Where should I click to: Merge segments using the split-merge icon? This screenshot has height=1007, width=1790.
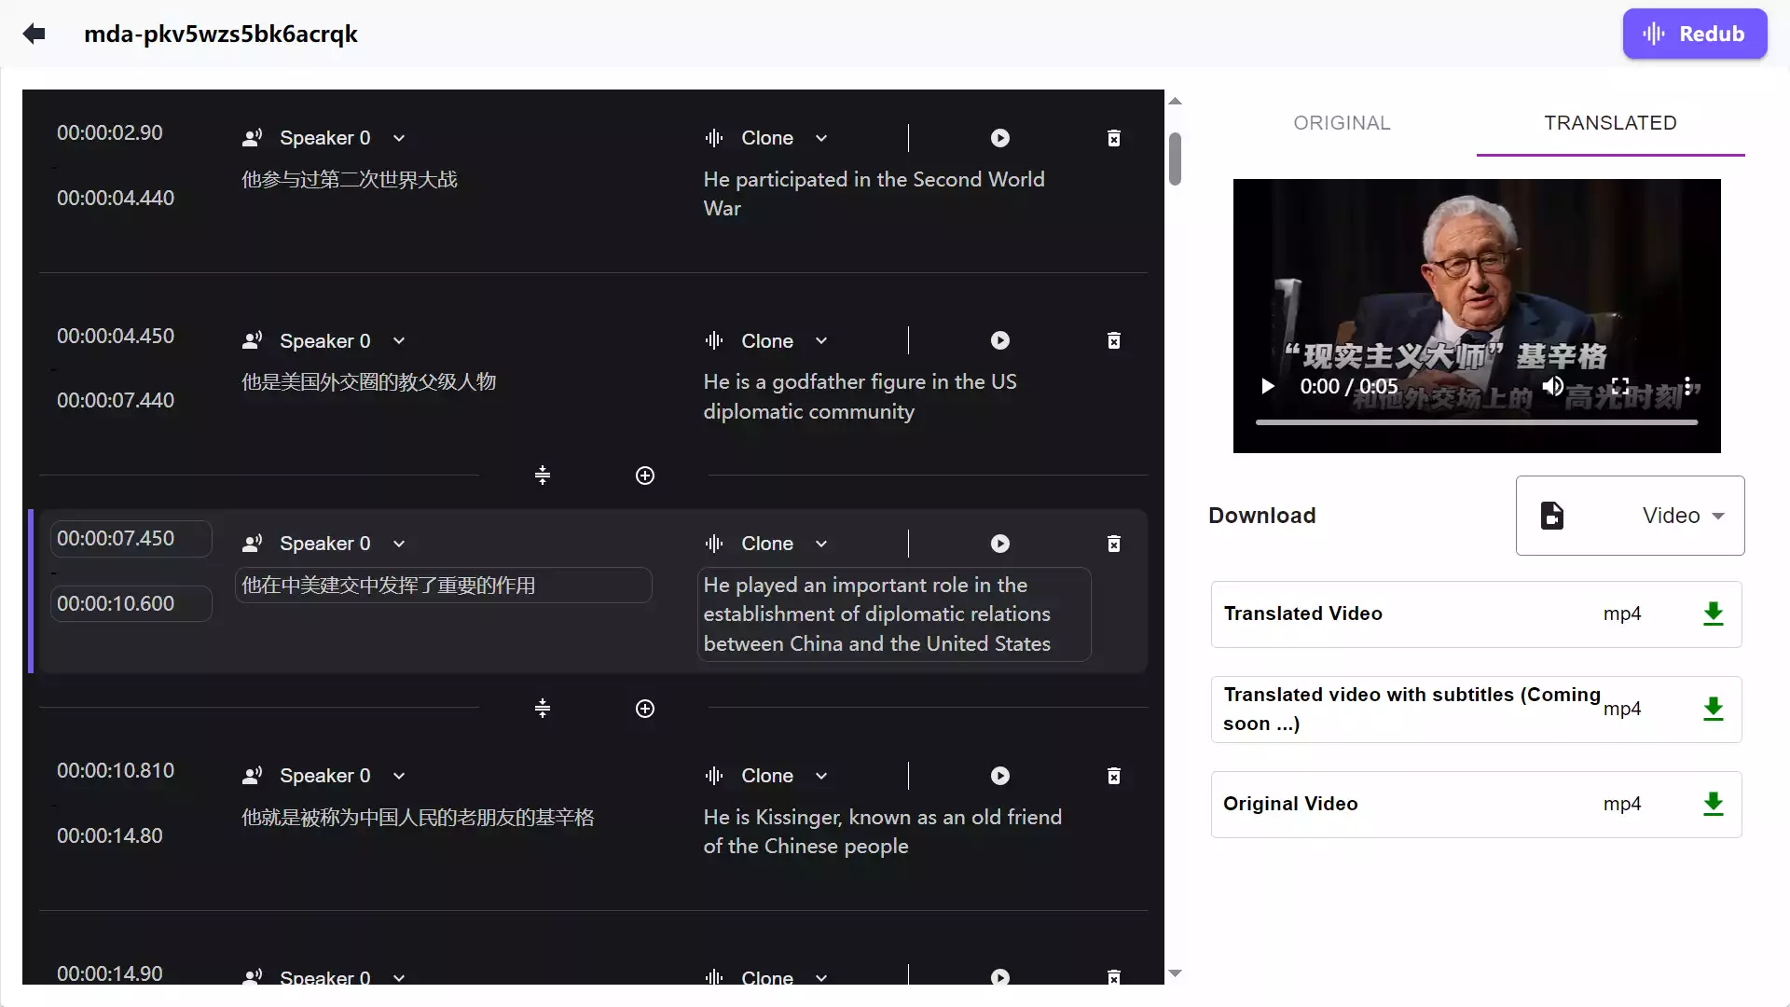543,476
